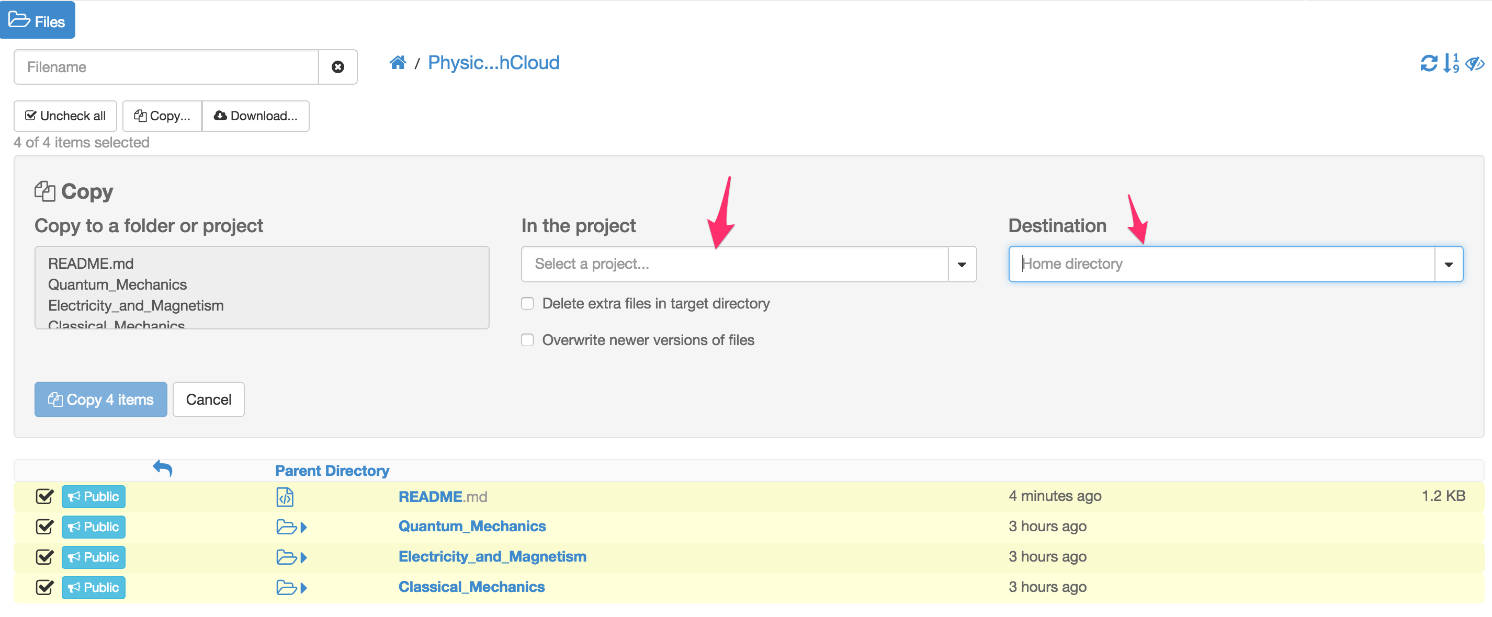Enable Overwrite newer versions of files
This screenshot has width=1492, height=617.
pyautogui.click(x=527, y=340)
